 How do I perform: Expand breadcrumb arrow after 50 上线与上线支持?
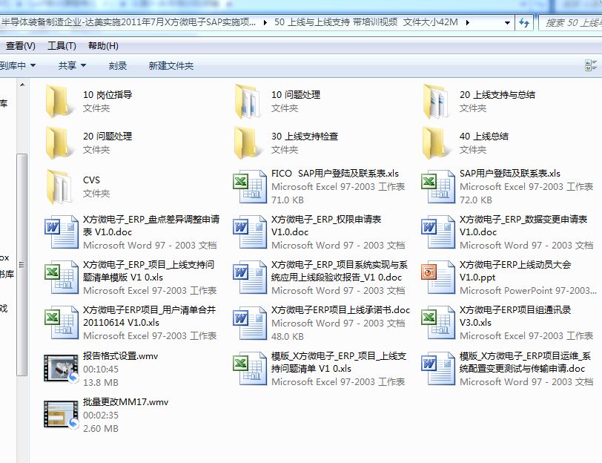[x=467, y=23]
